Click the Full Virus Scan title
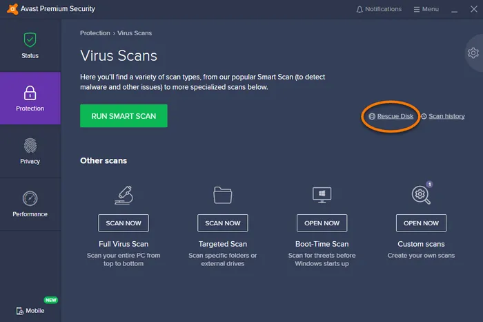The height and width of the screenshot is (322, 483). pos(124,244)
